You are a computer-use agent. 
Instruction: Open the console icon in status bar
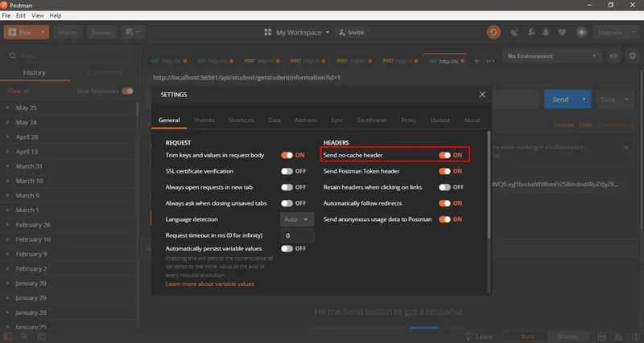42,337
